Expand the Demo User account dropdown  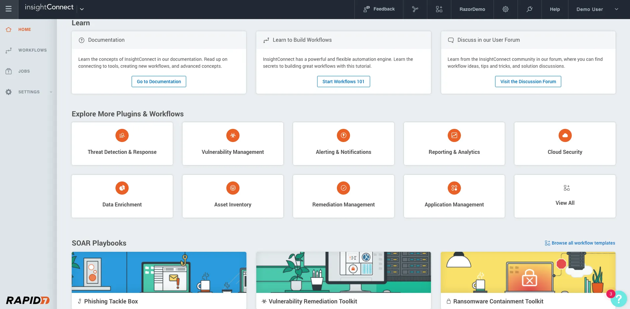coord(617,9)
